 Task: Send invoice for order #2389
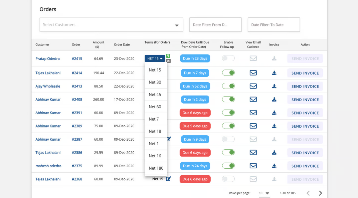tap(305, 126)
